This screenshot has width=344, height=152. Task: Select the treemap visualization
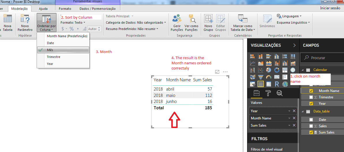[285, 70]
